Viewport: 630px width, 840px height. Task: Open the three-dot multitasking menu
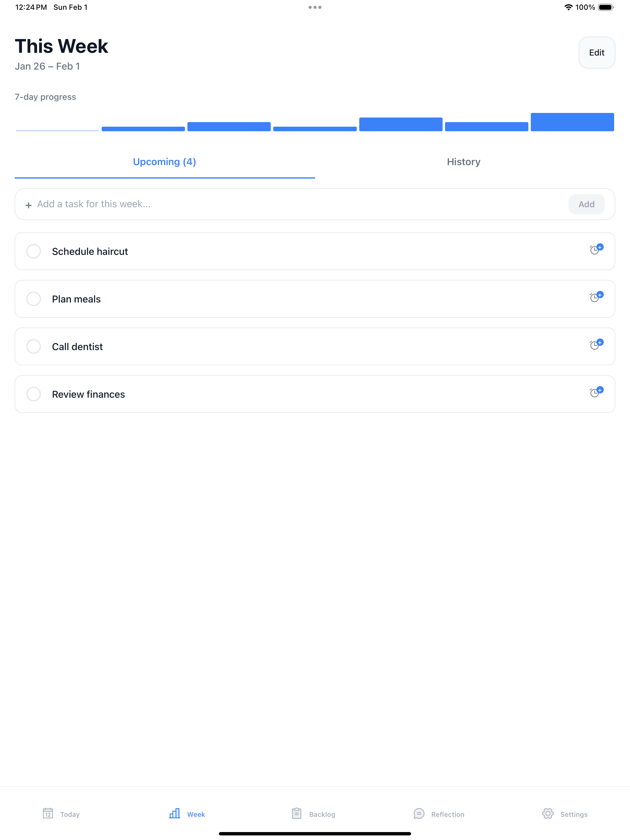coord(315,7)
